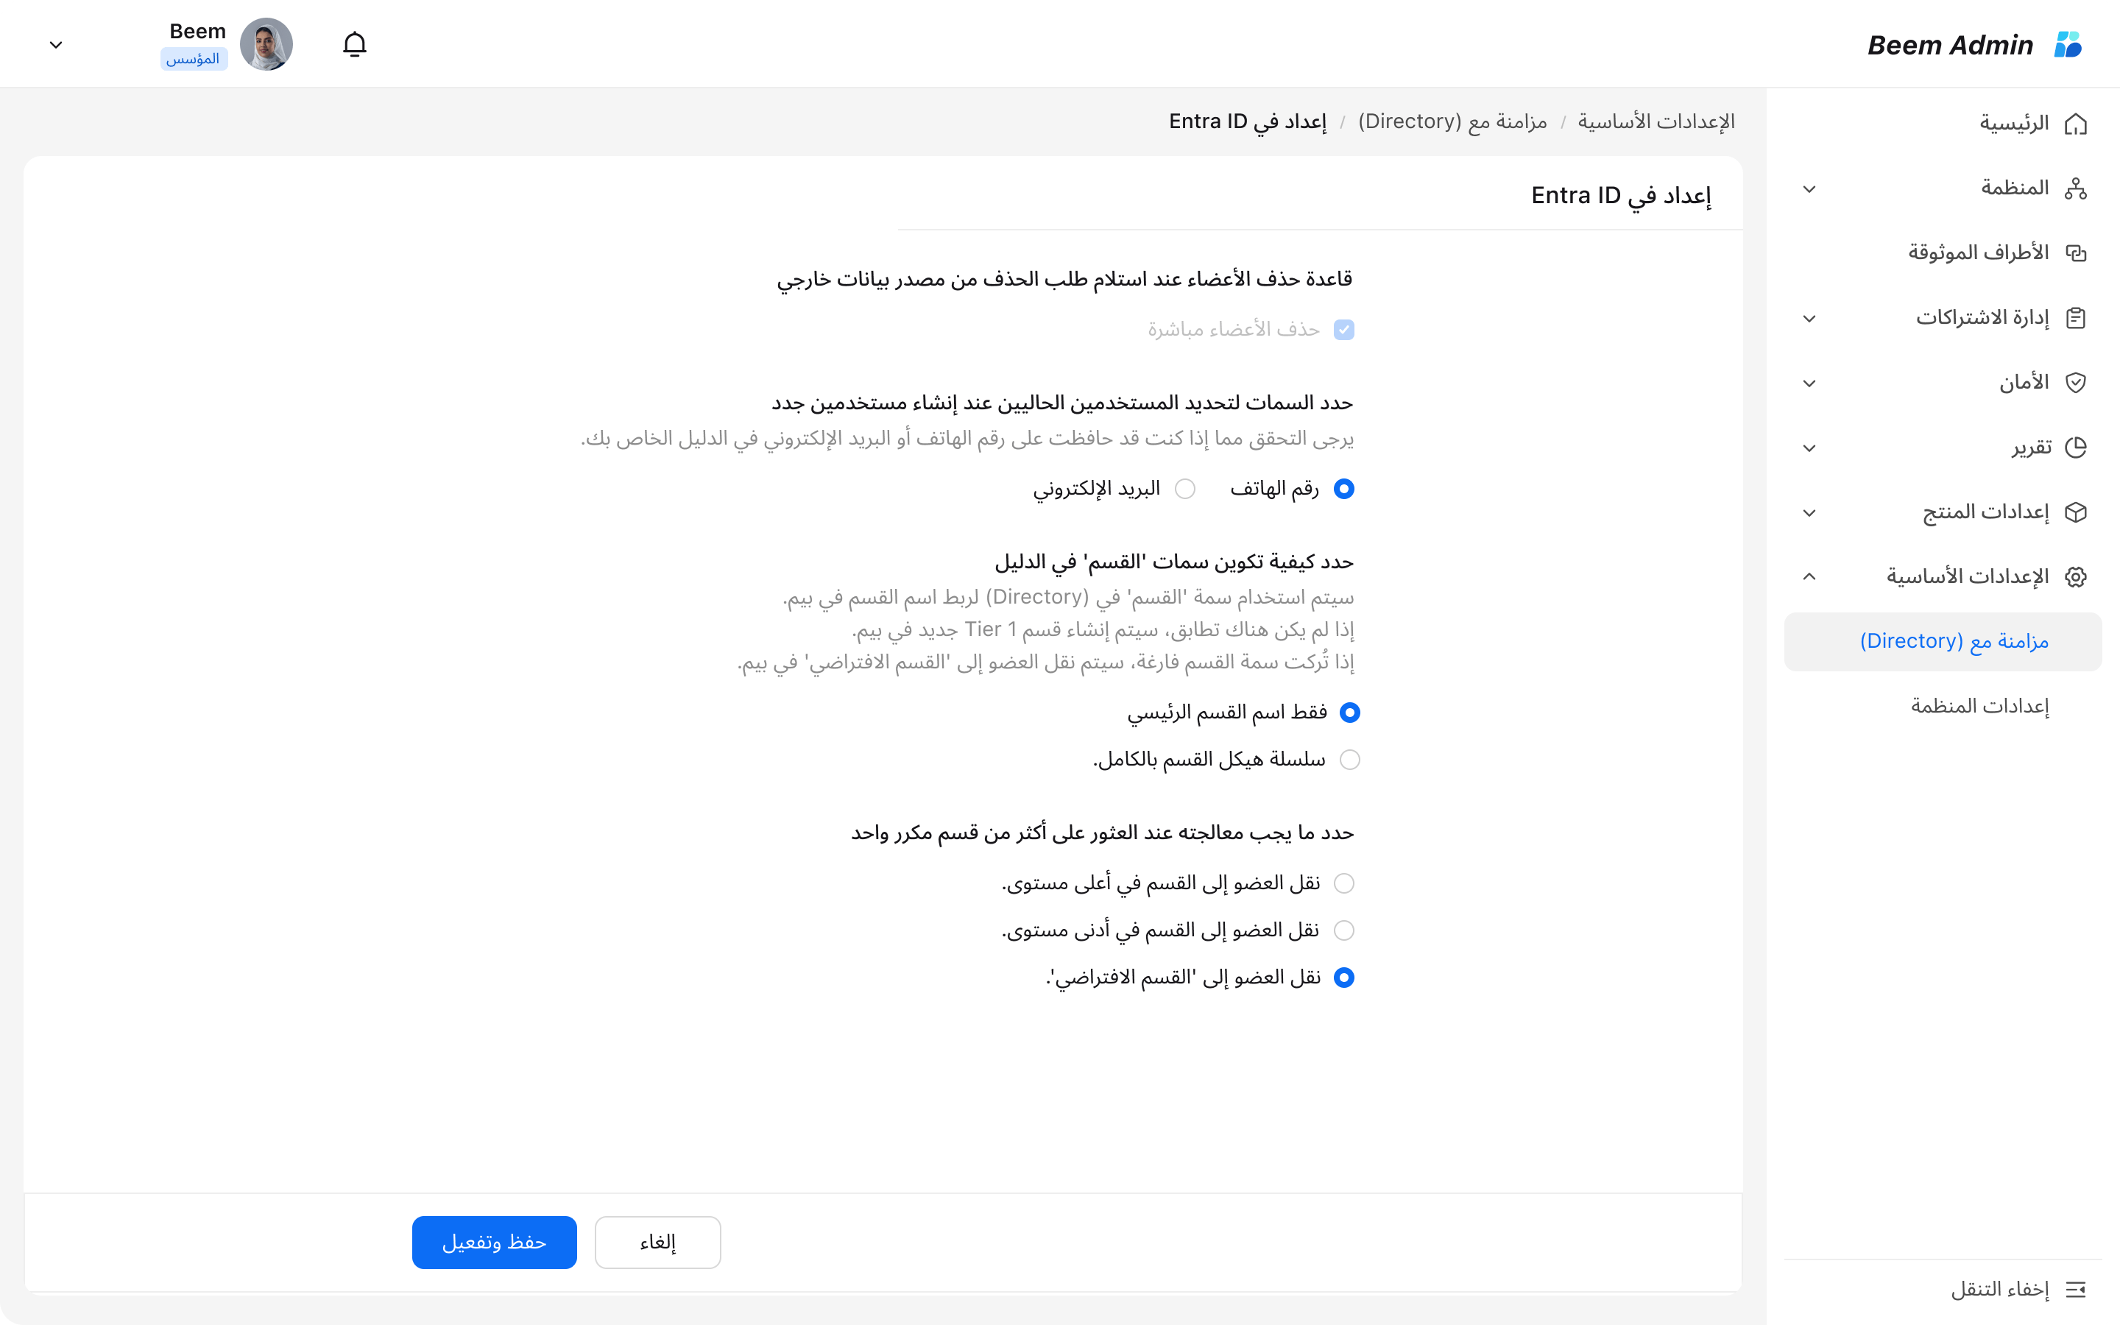
Task: Expand subscription management (إدارة الاشتراكات) chevron
Action: tap(1810, 318)
